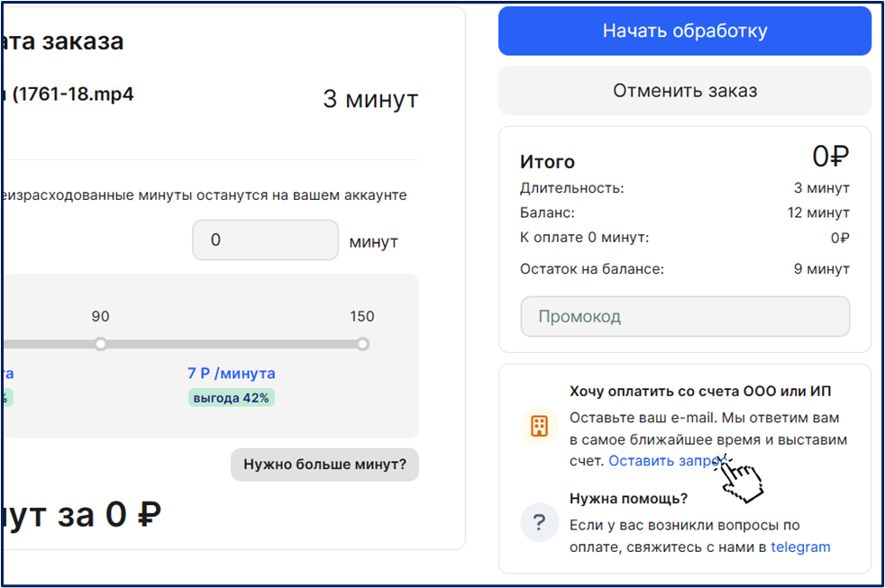Click the Отменить заказ button
The height and width of the screenshot is (588, 885).
(685, 91)
